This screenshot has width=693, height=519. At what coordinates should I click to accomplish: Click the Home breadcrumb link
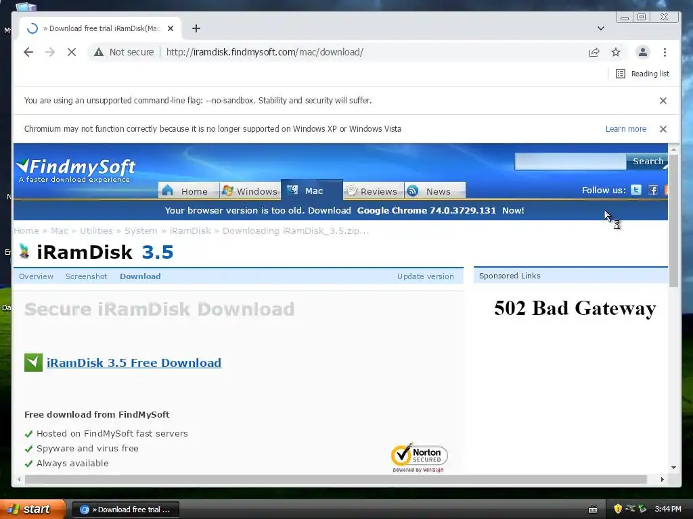(x=26, y=231)
